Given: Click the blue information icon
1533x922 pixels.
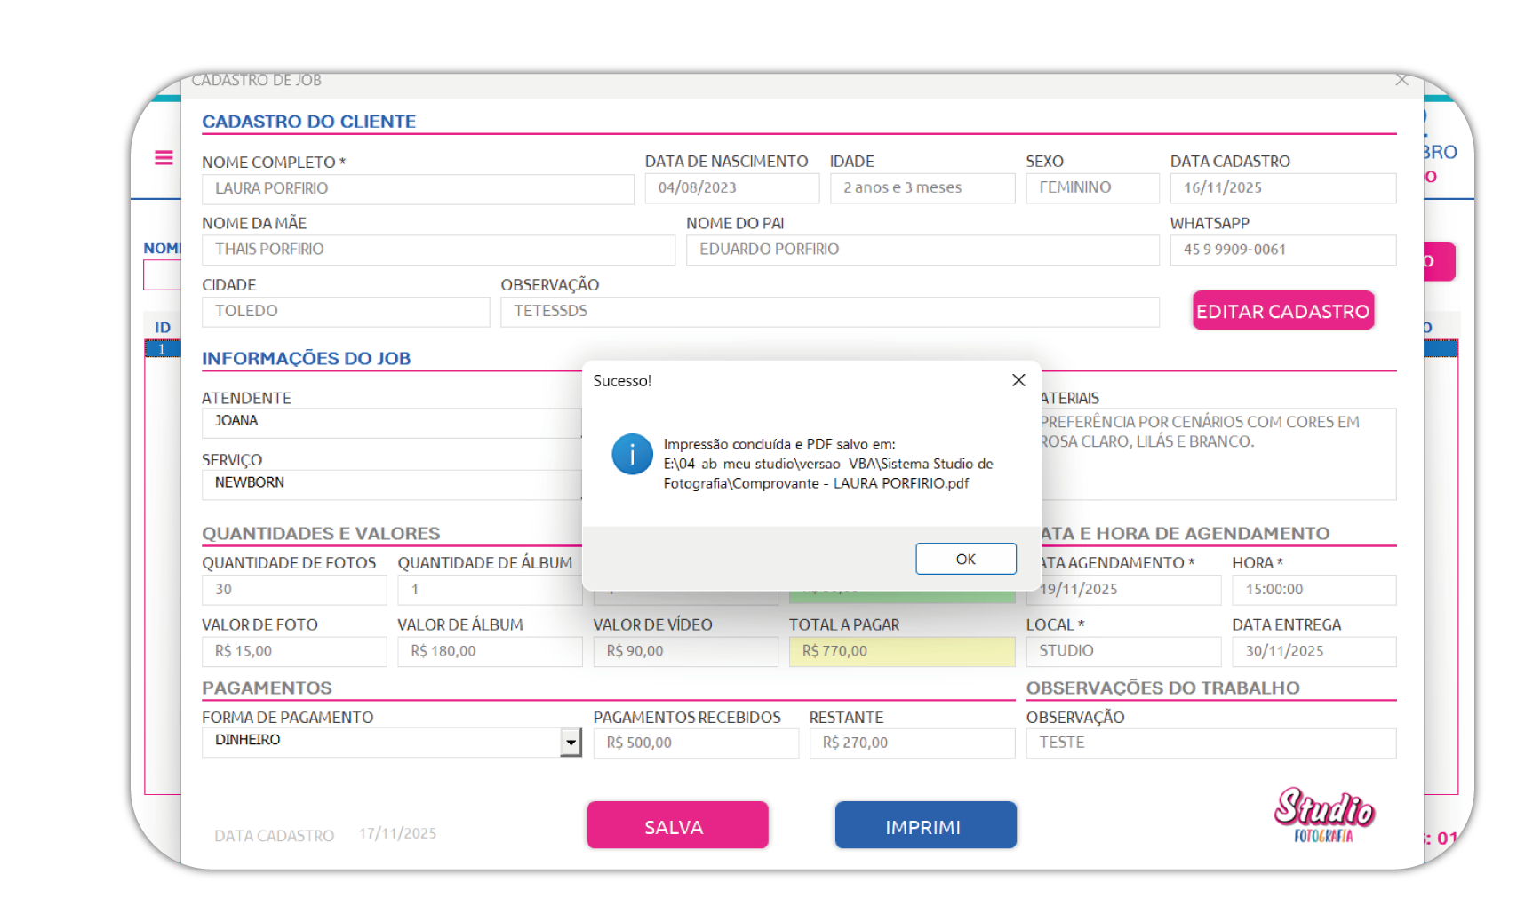Looking at the screenshot, I should point(632,455).
